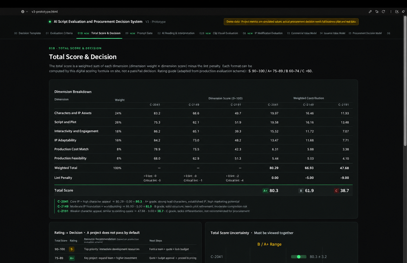Reload the page with the refresh icon

(383, 11)
